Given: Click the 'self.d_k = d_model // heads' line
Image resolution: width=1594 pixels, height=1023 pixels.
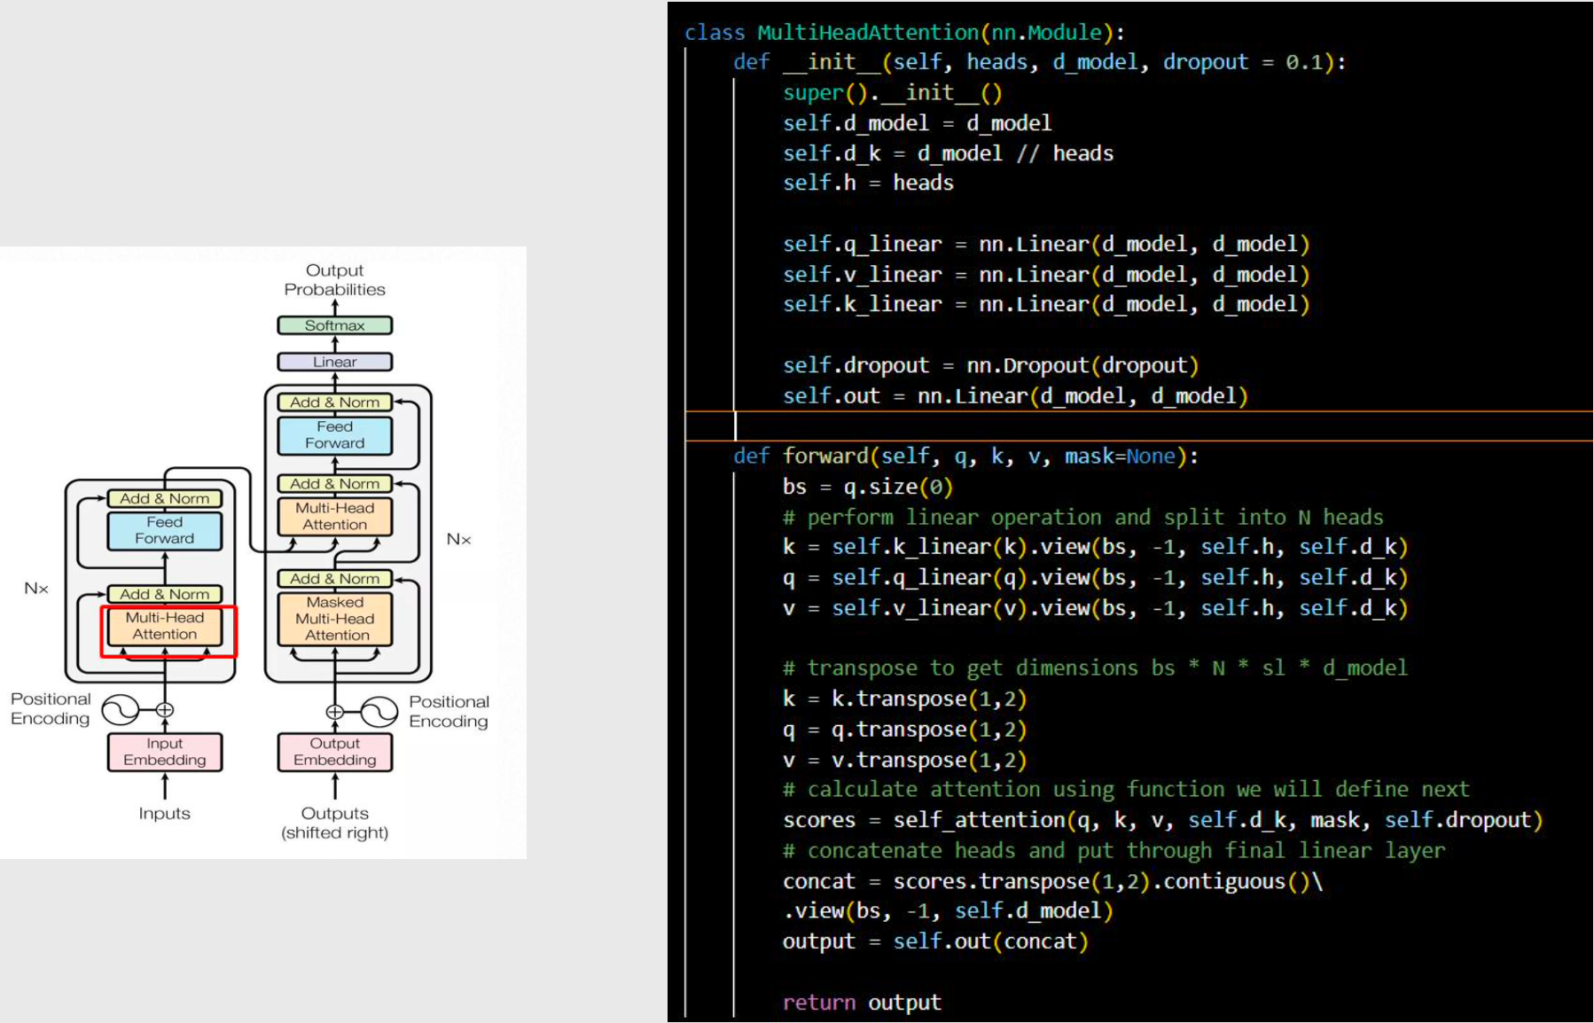Looking at the screenshot, I should [x=948, y=153].
